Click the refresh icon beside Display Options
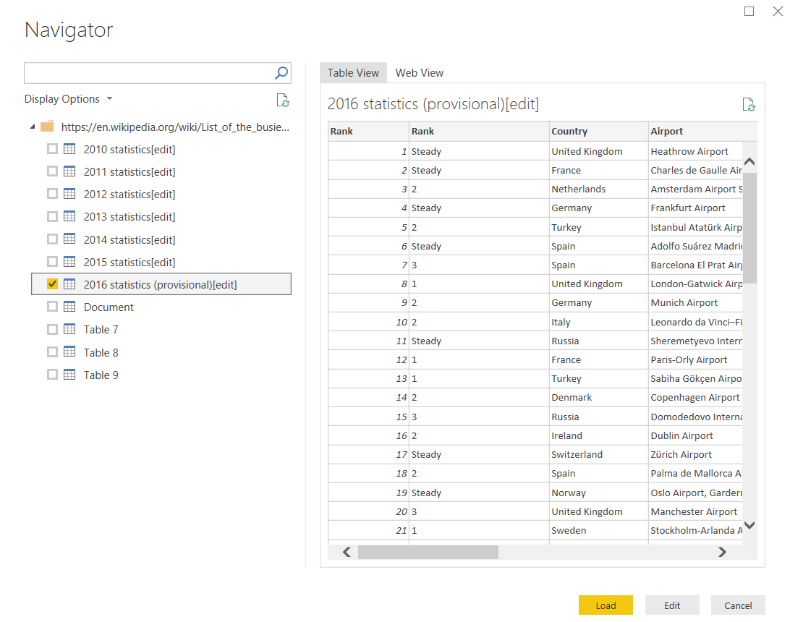The width and height of the screenshot is (790, 622). 283,101
